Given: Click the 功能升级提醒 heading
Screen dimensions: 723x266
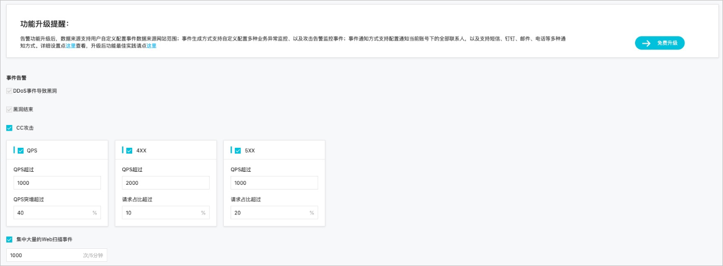Looking at the screenshot, I should pos(45,24).
